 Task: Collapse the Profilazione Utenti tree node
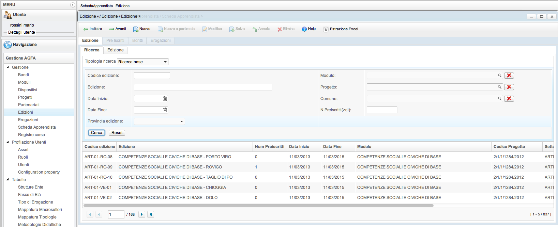pyautogui.click(x=8, y=142)
